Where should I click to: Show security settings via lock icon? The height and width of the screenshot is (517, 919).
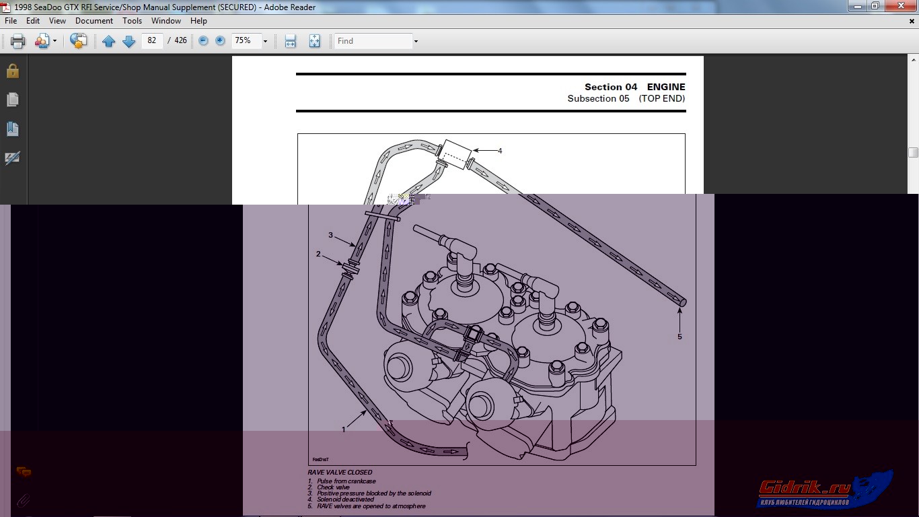(13, 71)
